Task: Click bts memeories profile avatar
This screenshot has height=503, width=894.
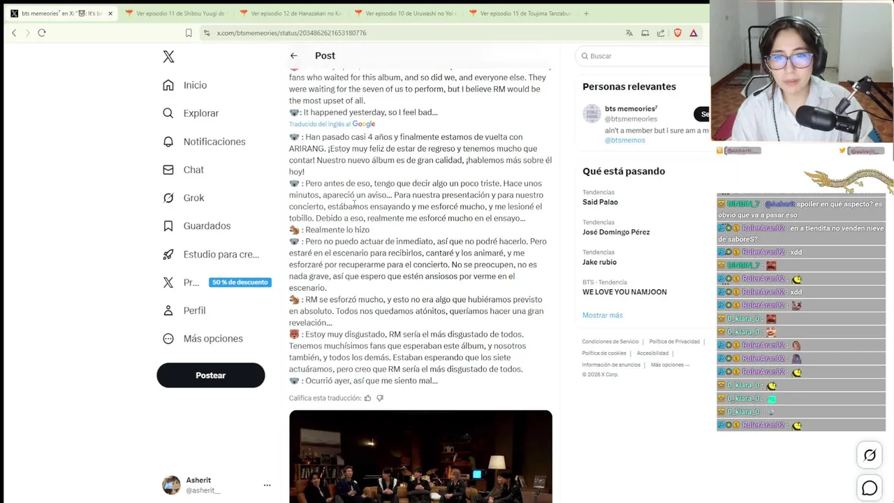Action: [x=592, y=114]
